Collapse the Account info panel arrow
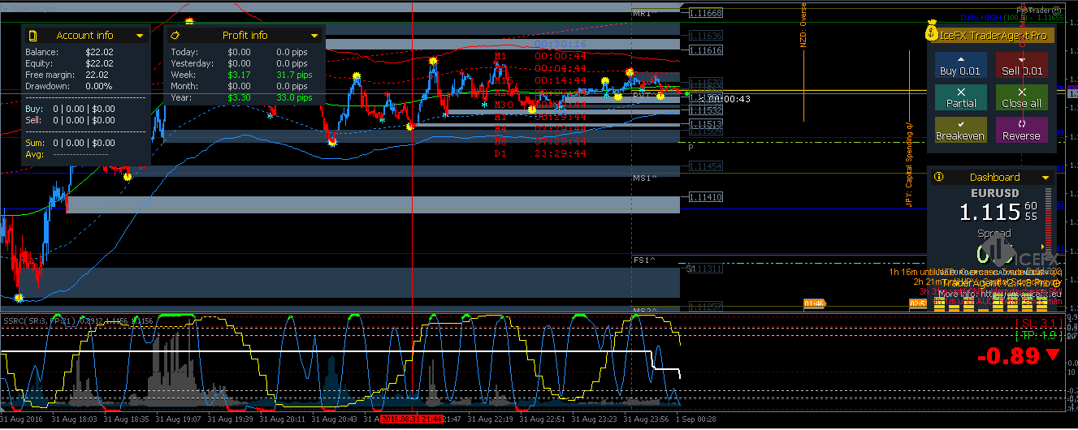The image size is (1078, 430). [x=140, y=36]
